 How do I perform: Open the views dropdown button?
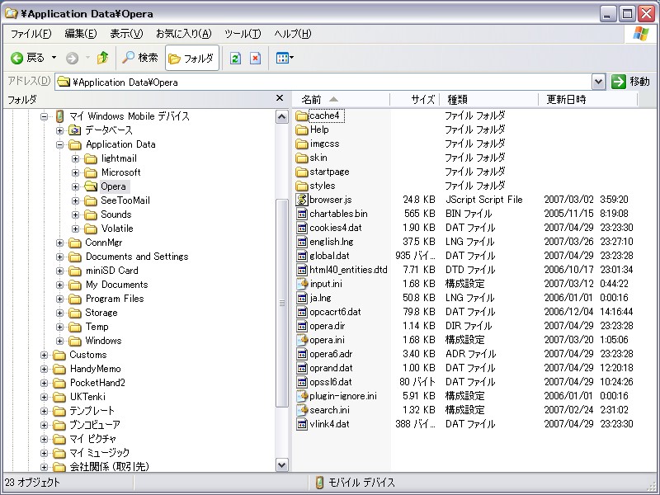click(x=285, y=58)
